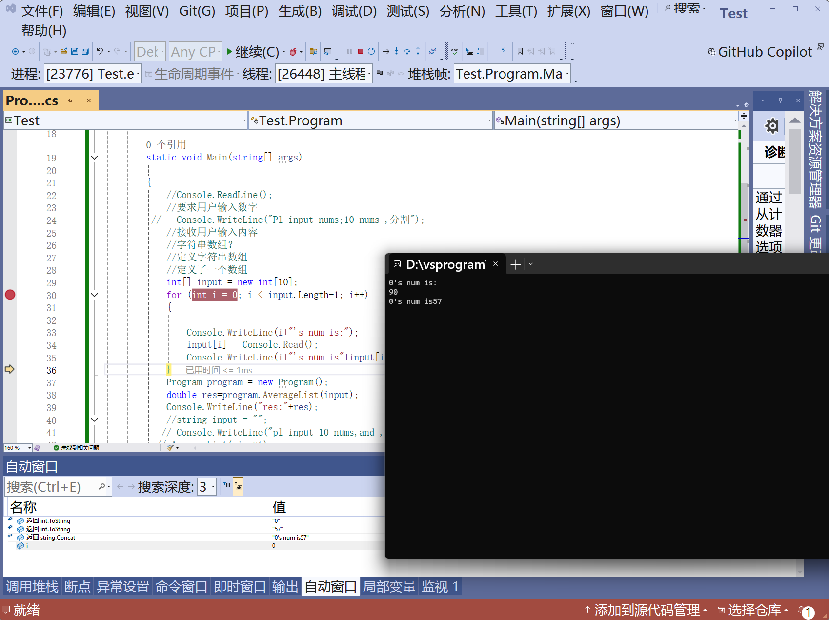Click the Step Over icon
This screenshot has height=620, width=829.
coord(407,51)
